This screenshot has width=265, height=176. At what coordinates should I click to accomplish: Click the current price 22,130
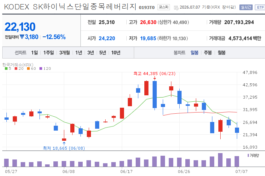pyautogui.click(x=20, y=27)
